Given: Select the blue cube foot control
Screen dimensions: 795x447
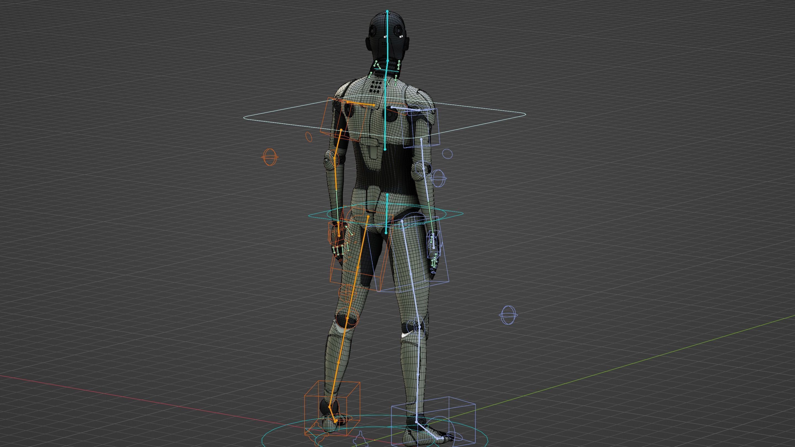Looking at the screenshot, I should click(433, 421).
